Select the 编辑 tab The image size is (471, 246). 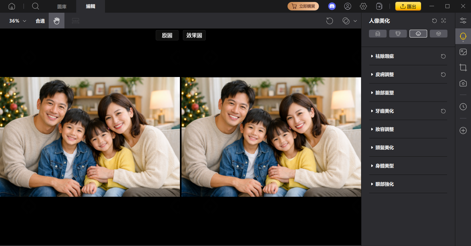[91, 6]
